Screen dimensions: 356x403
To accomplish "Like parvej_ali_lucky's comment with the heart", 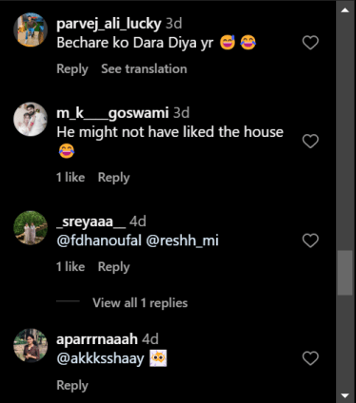I will coord(310,43).
